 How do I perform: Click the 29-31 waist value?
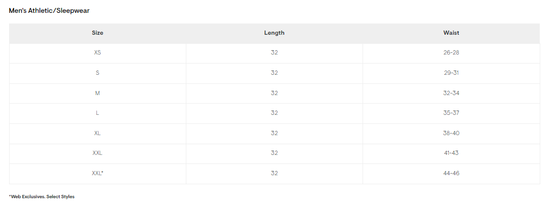point(451,73)
